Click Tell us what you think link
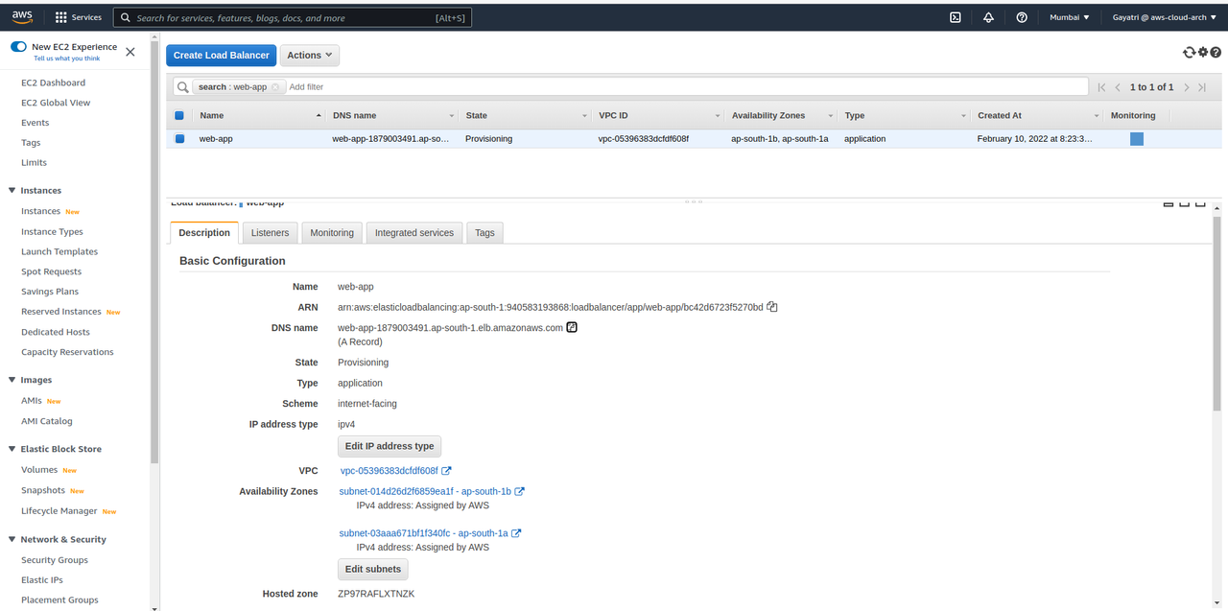Screen dimensions: 1228x611 (66, 59)
